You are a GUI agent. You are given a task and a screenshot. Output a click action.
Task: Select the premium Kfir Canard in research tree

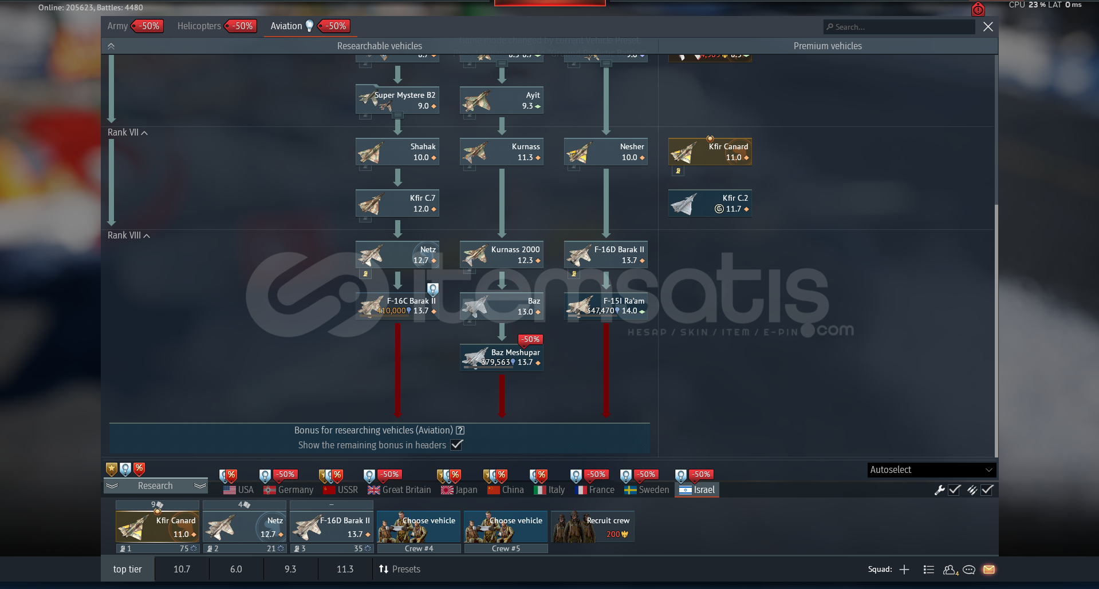710,152
